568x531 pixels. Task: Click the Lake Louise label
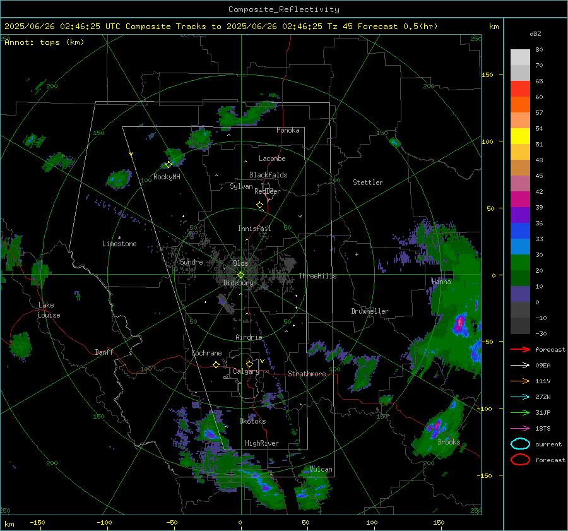click(49, 310)
